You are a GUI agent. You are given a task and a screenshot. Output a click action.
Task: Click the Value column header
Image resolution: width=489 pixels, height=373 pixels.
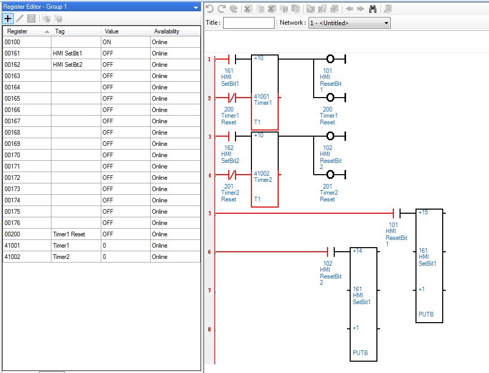(125, 31)
